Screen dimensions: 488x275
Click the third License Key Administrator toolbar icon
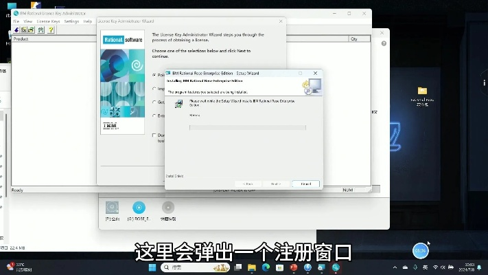click(31, 30)
